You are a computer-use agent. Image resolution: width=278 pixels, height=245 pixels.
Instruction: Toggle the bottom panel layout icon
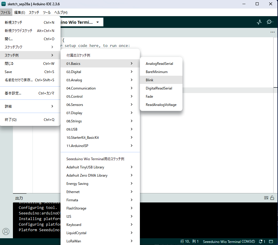click(271, 241)
